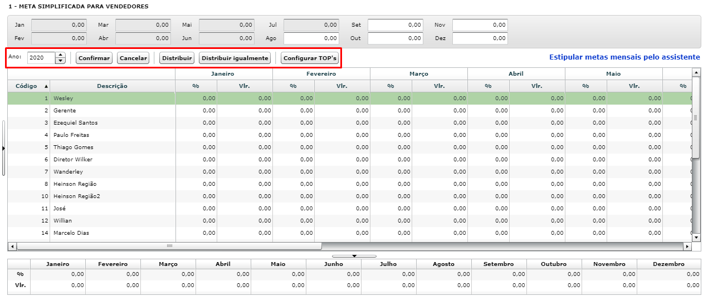Click the Ano year input field
The image size is (703, 296).
pos(41,58)
